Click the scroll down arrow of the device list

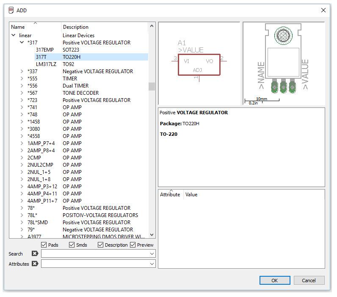pos(152,235)
